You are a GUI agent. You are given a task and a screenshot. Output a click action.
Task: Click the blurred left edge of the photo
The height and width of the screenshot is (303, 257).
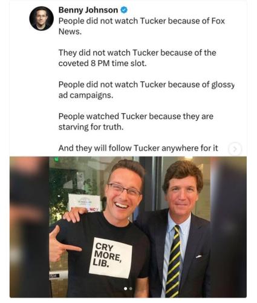tap(30, 227)
